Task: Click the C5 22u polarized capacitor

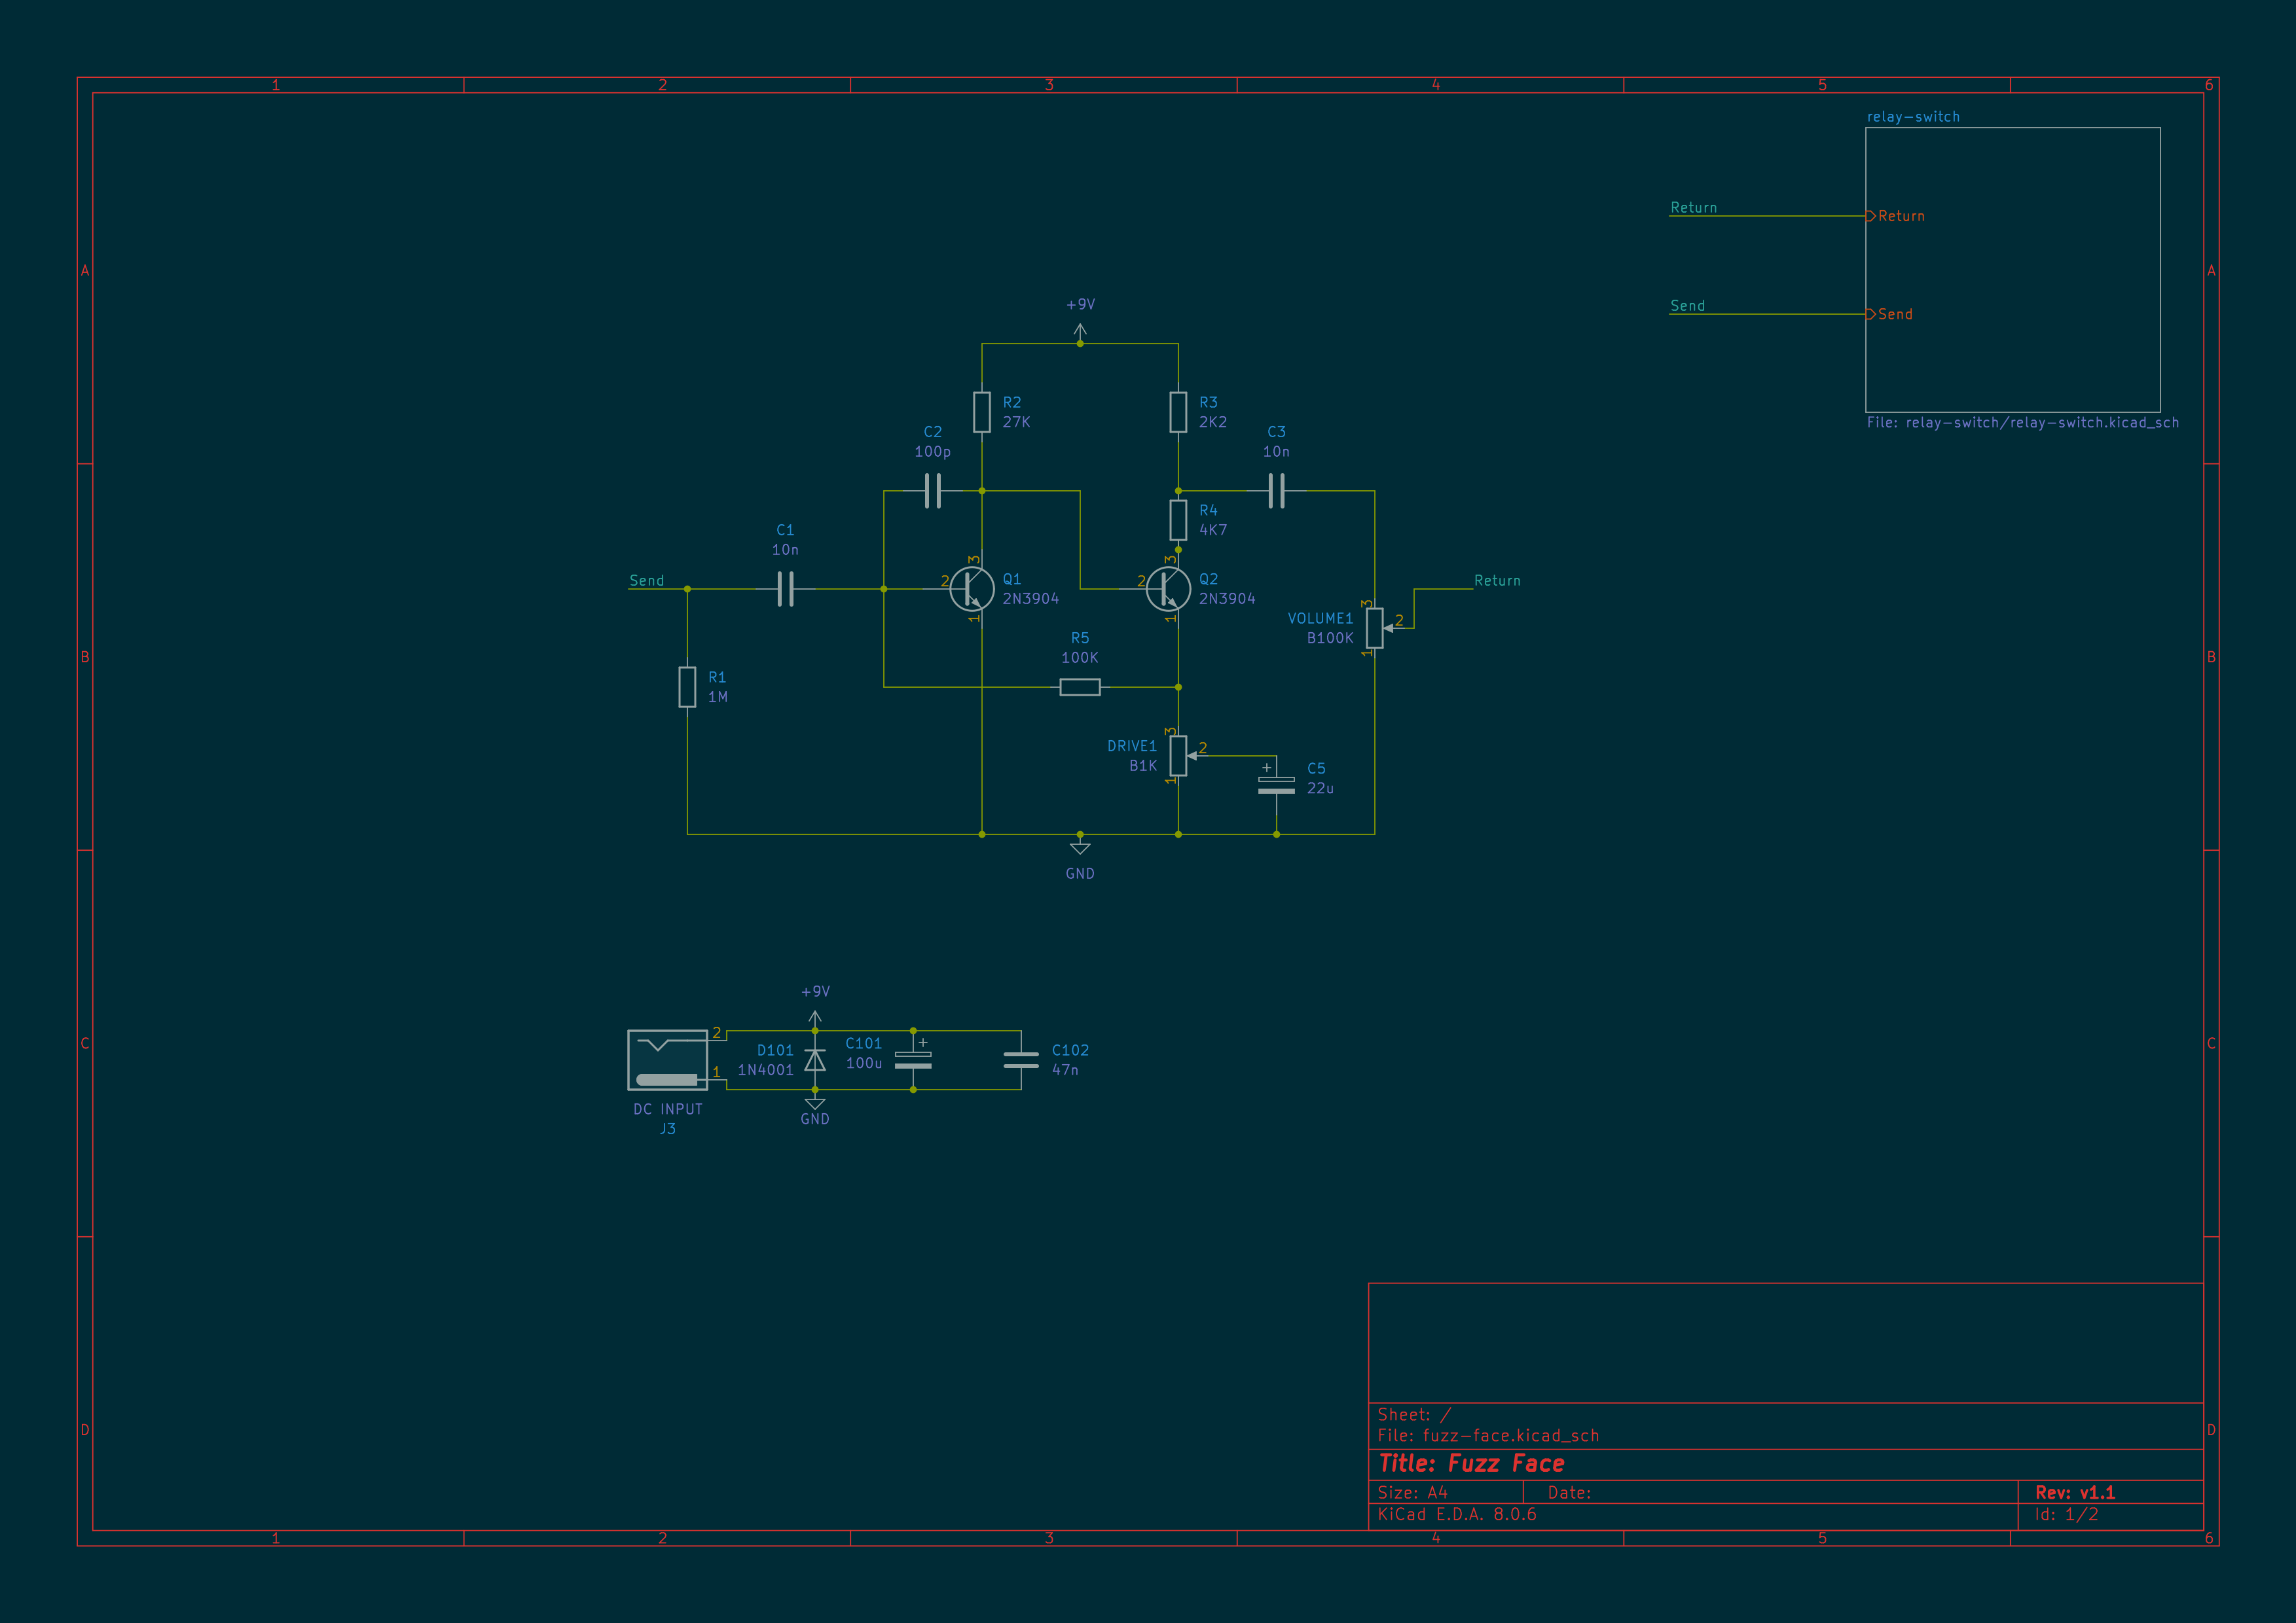Action: [x=1276, y=785]
